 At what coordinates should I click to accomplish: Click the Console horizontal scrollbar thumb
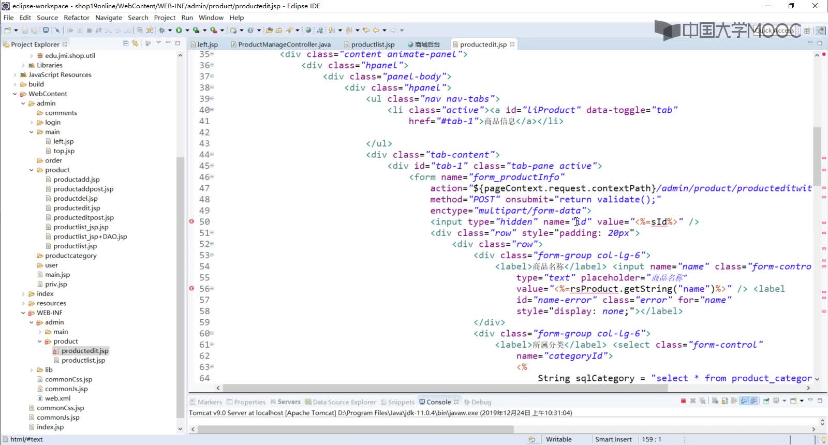coord(356,429)
